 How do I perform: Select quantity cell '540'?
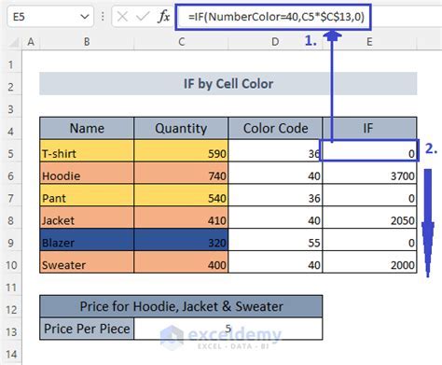click(181, 195)
